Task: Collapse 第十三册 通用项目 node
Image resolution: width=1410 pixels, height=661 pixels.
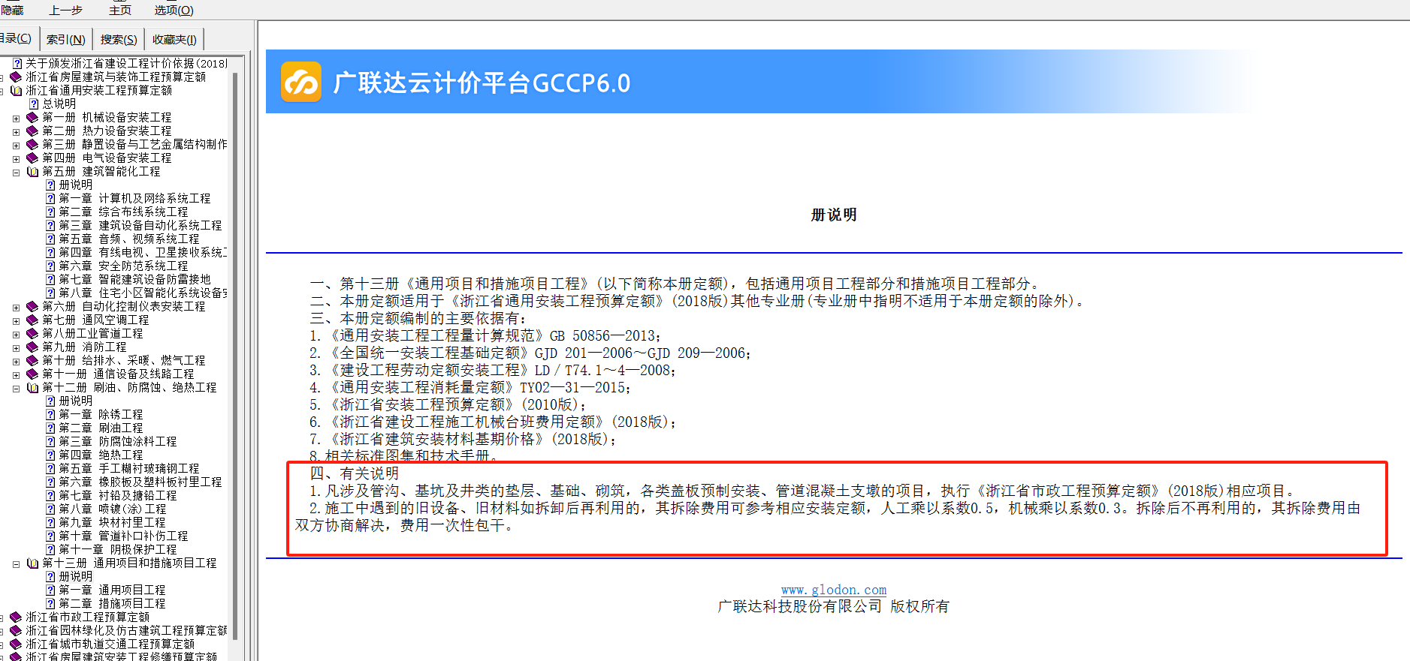Action: (x=16, y=563)
